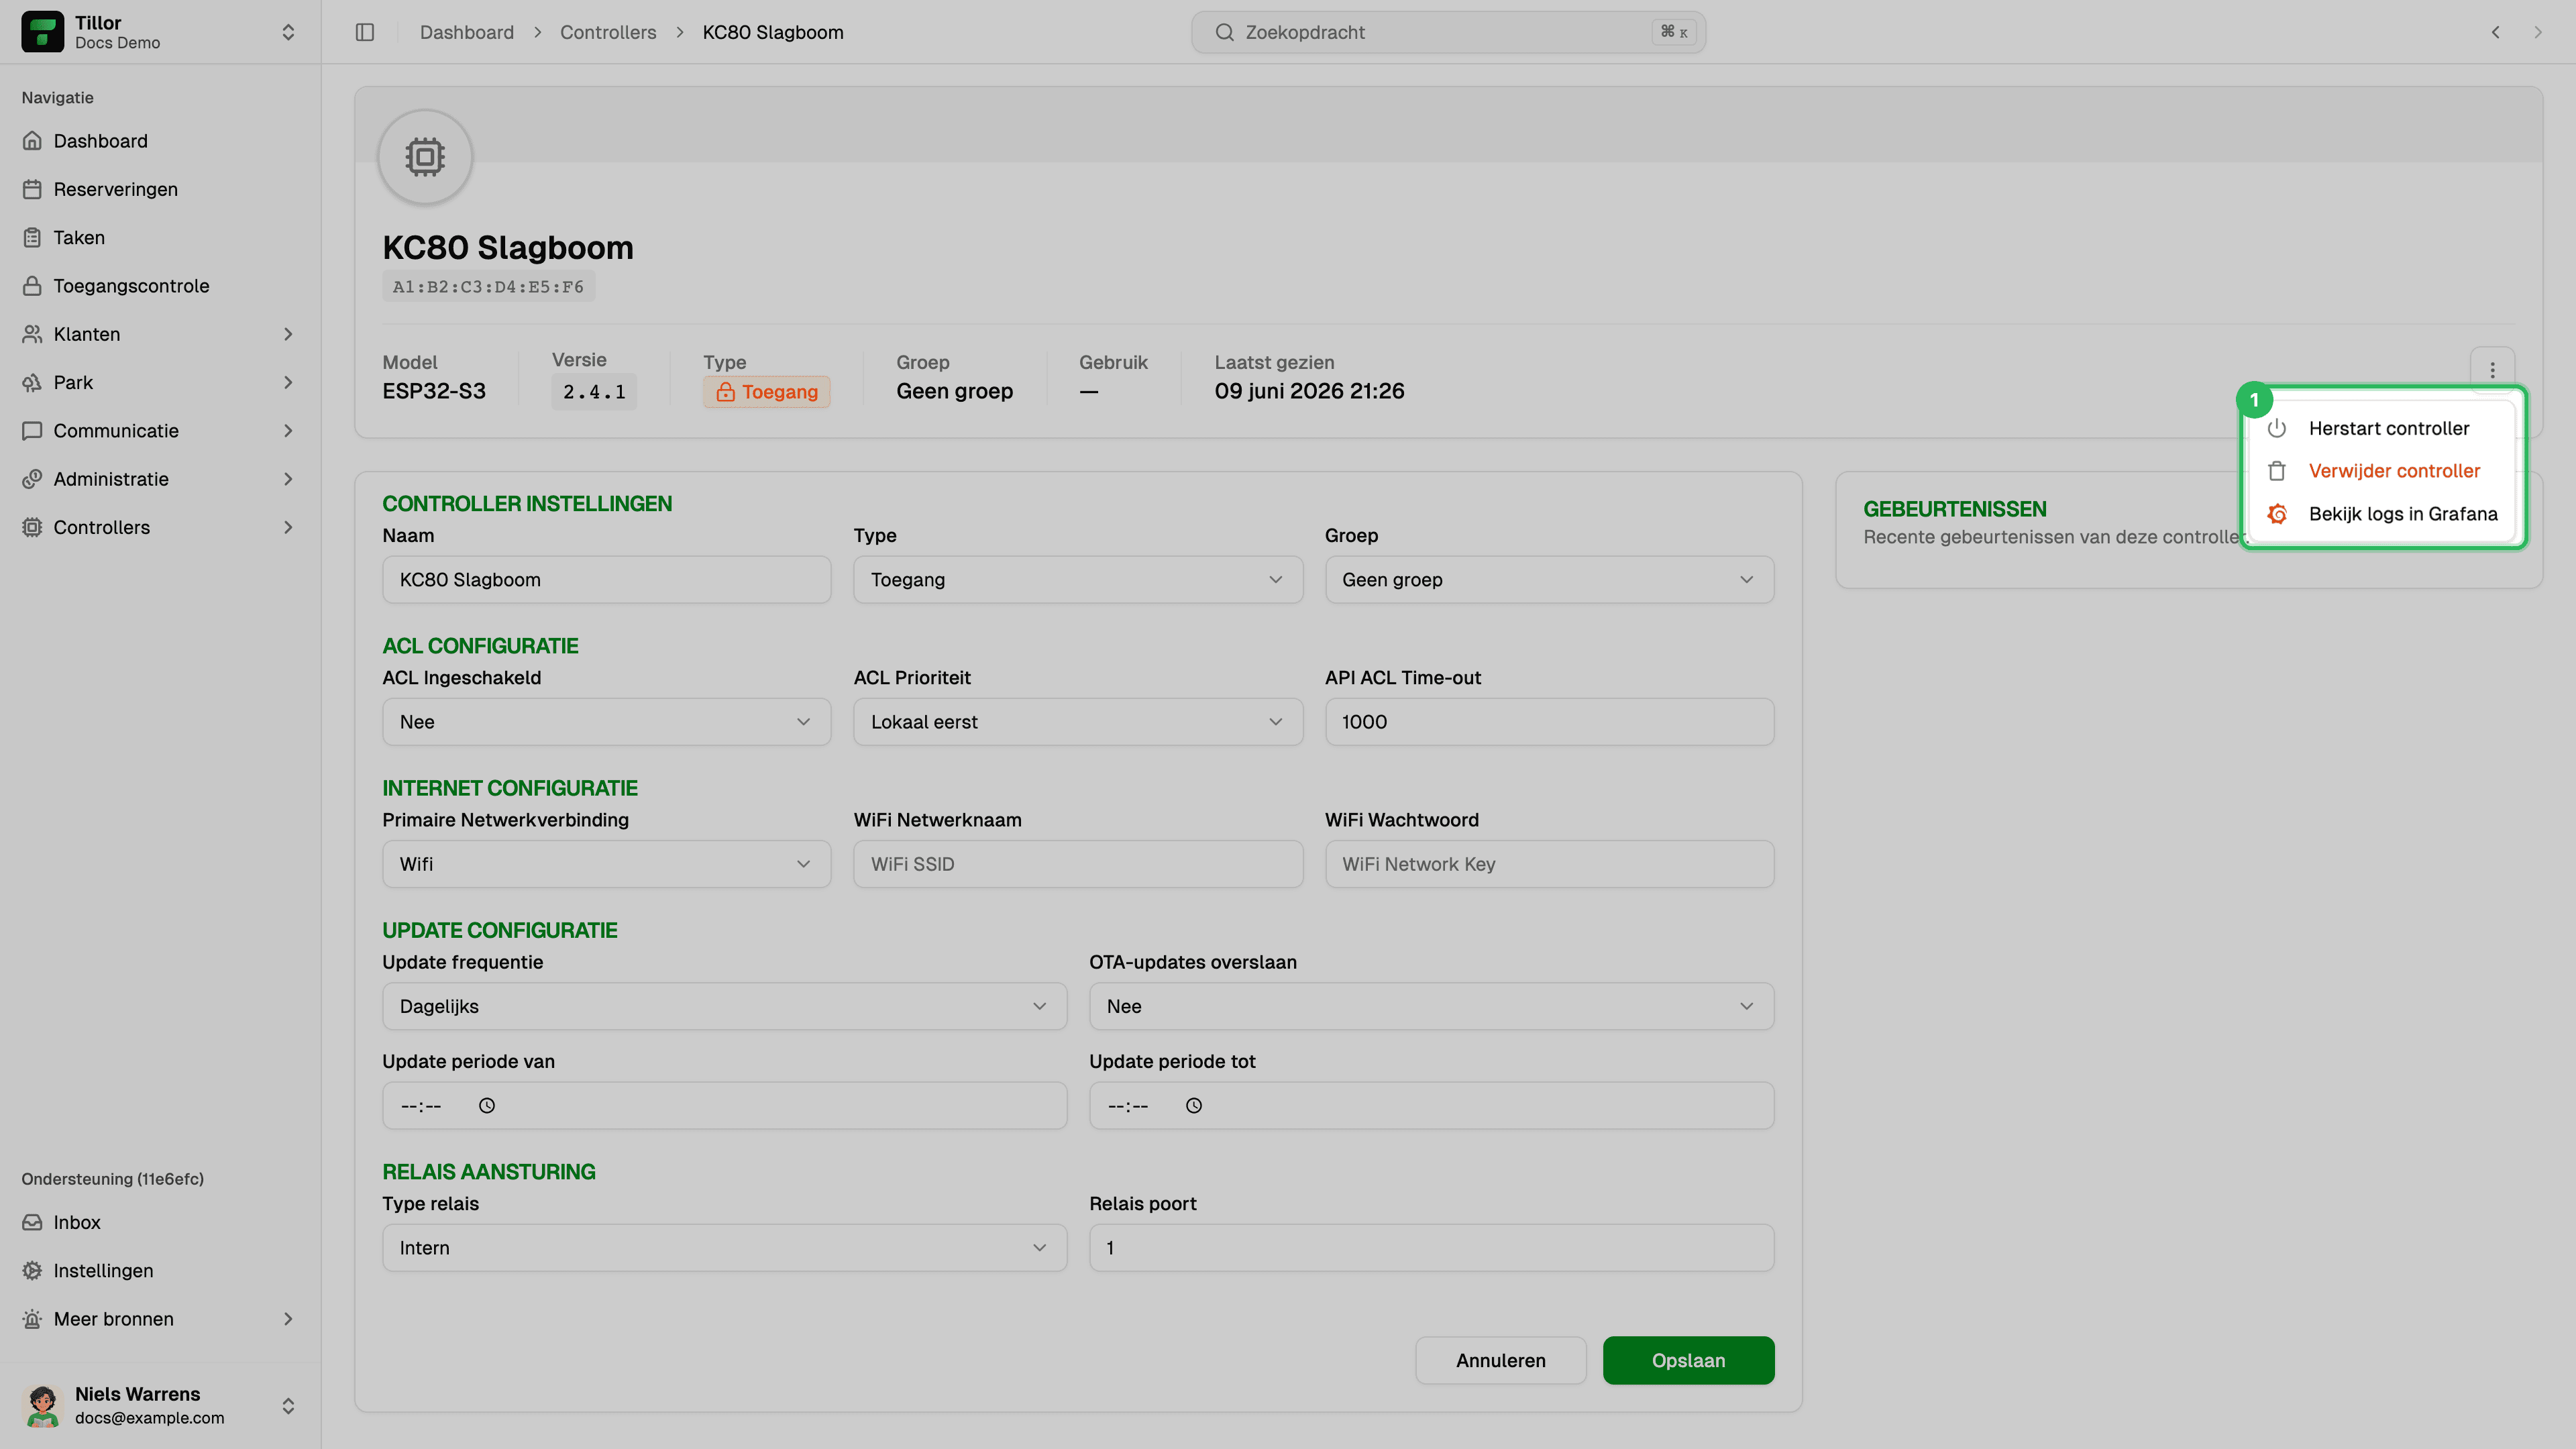
Task: Click the Naam input field
Action: [x=606, y=580]
